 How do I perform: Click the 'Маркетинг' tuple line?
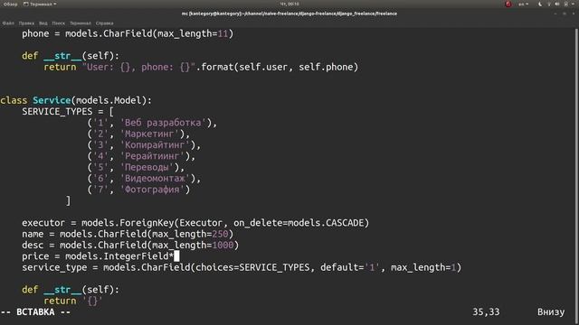coord(138,134)
